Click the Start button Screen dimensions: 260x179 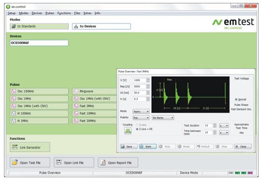tap(148, 147)
